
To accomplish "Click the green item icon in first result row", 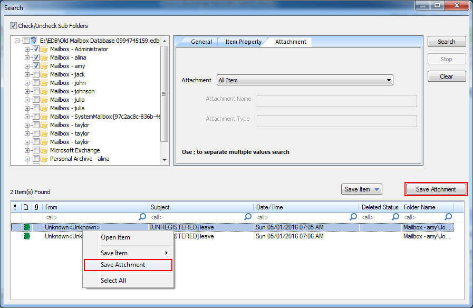I will pyautogui.click(x=26, y=227).
